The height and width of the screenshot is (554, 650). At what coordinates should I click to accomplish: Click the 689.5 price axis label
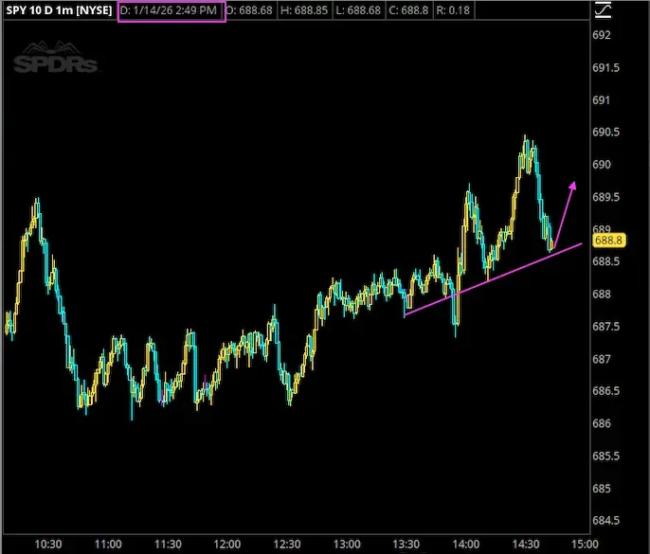tap(605, 197)
